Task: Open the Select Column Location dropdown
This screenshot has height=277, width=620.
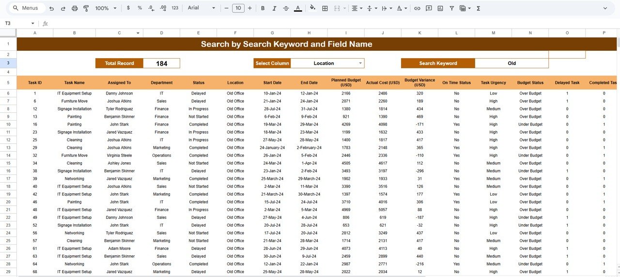Action: pyautogui.click(x=360, y=63)
